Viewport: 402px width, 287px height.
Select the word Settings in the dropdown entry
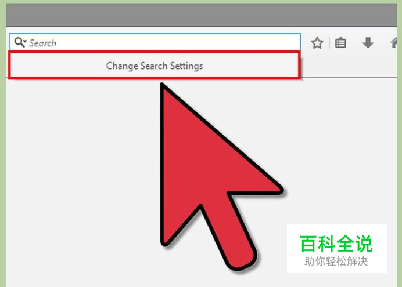pos(186,66)
